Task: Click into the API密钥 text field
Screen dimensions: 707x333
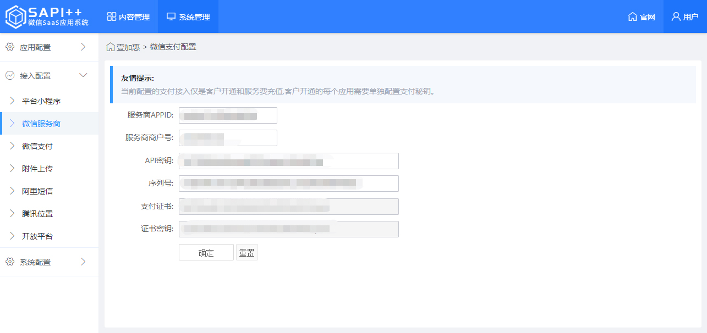Action: pos(288,161)
